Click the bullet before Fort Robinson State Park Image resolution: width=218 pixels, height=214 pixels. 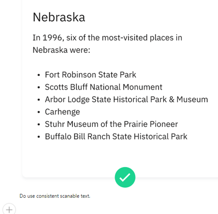click(x=39, y=75)
